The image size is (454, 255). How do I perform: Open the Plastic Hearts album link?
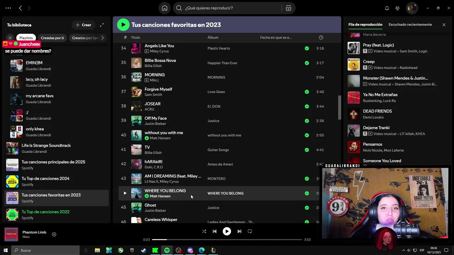point(218,49)
